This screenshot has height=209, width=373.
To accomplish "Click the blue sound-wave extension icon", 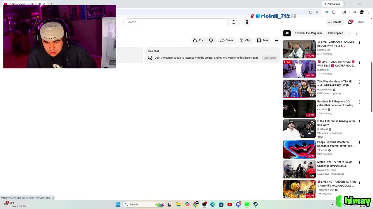I will pyautogui.click(x=327, y=12).
